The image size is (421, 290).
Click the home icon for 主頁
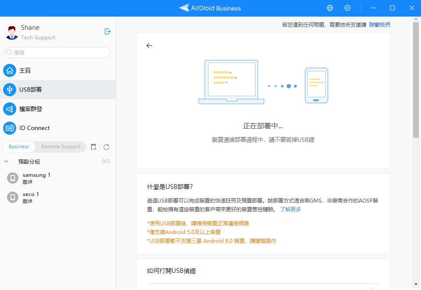click(x=10, y=70)
